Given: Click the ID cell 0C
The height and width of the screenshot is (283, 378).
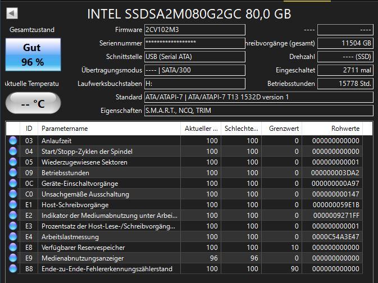Looking at the screenshot, I should pos(29,183).
